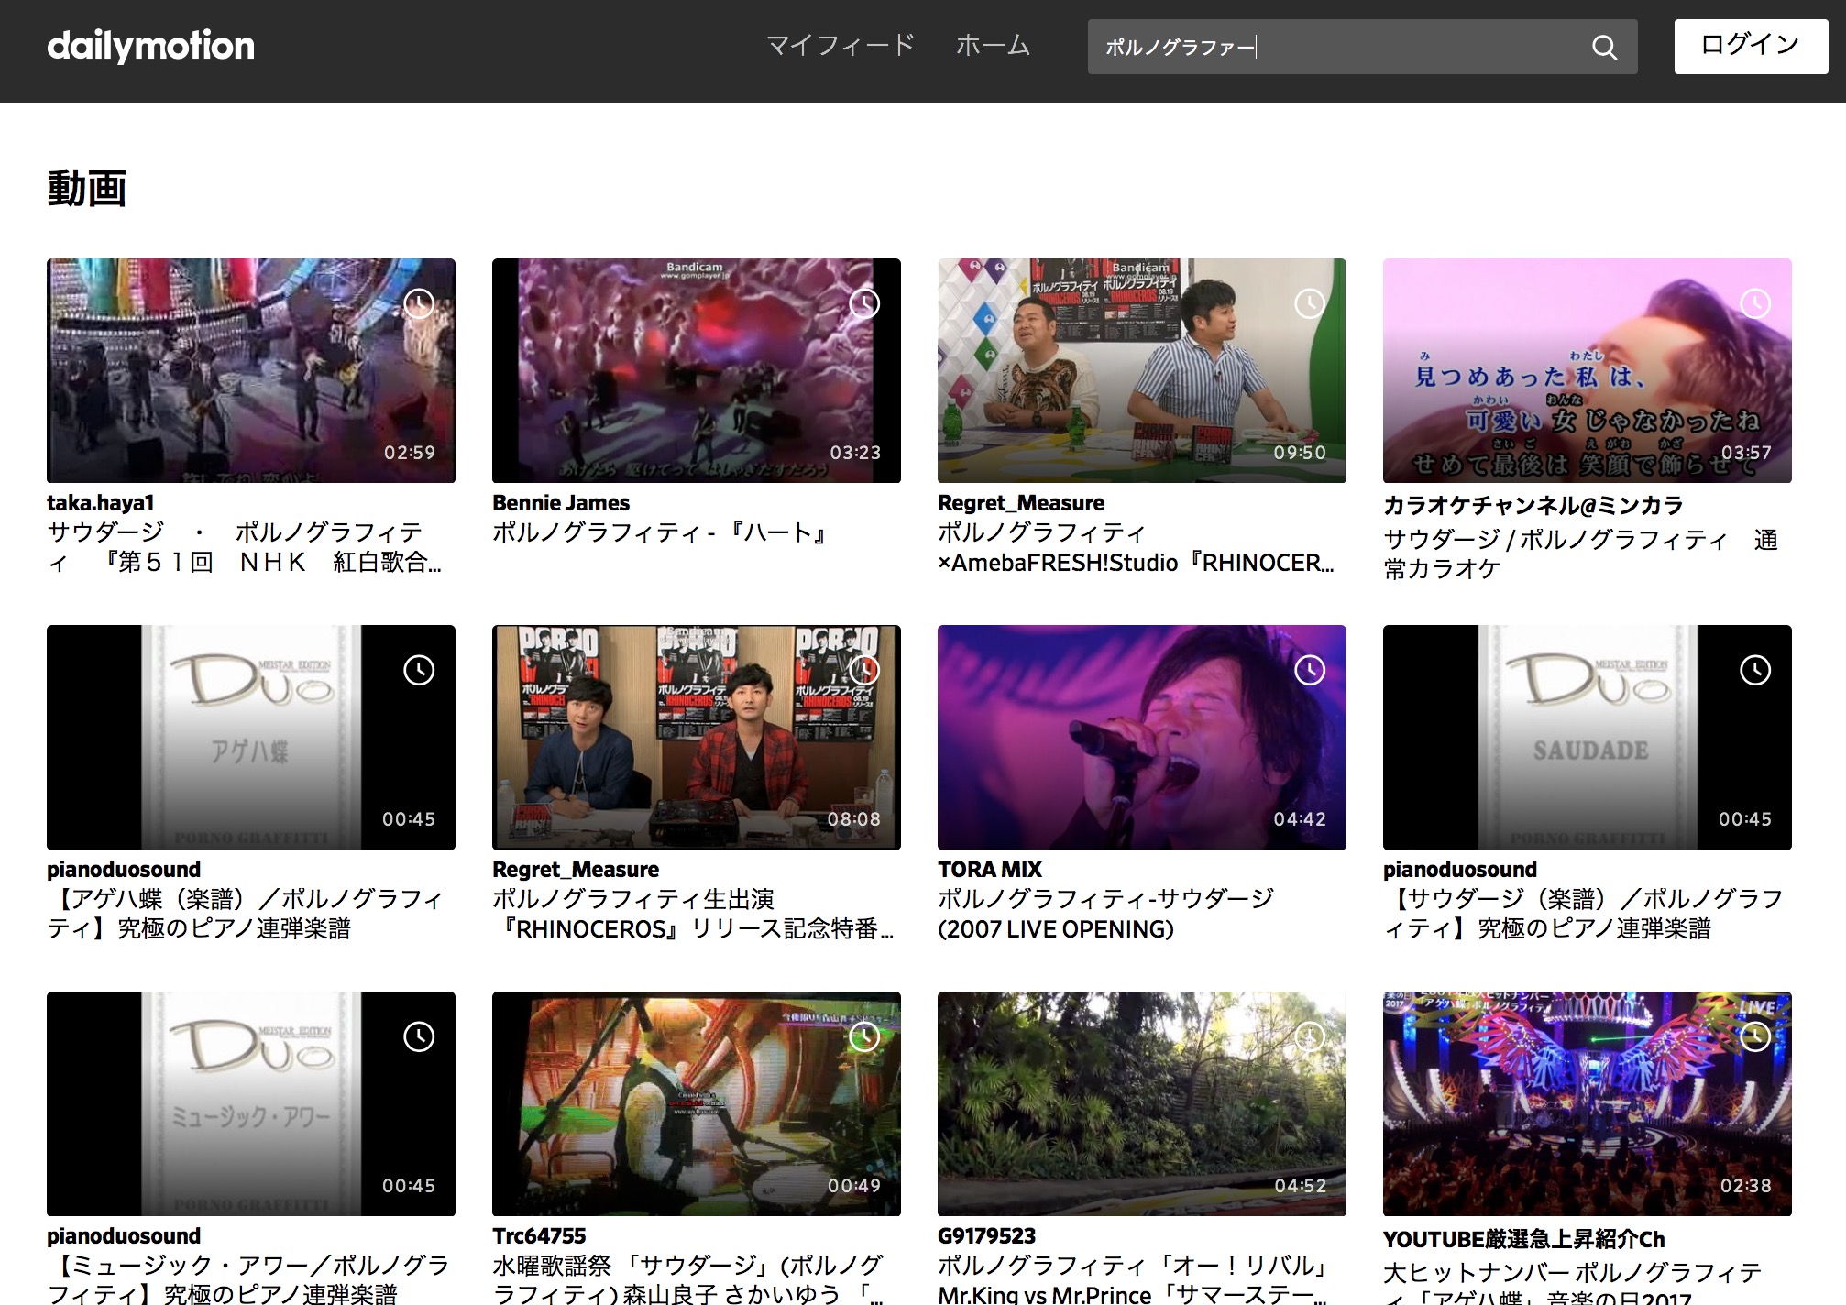
Task: Visit カラオケチャンネル@ミンカラ channel
Action: tap(1533, 505)
